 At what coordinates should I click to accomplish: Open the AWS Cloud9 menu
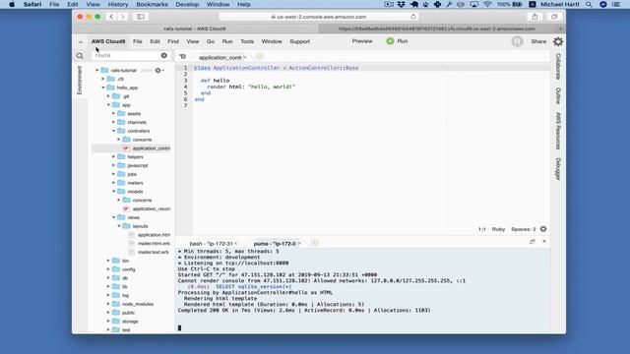coord(108,41)
